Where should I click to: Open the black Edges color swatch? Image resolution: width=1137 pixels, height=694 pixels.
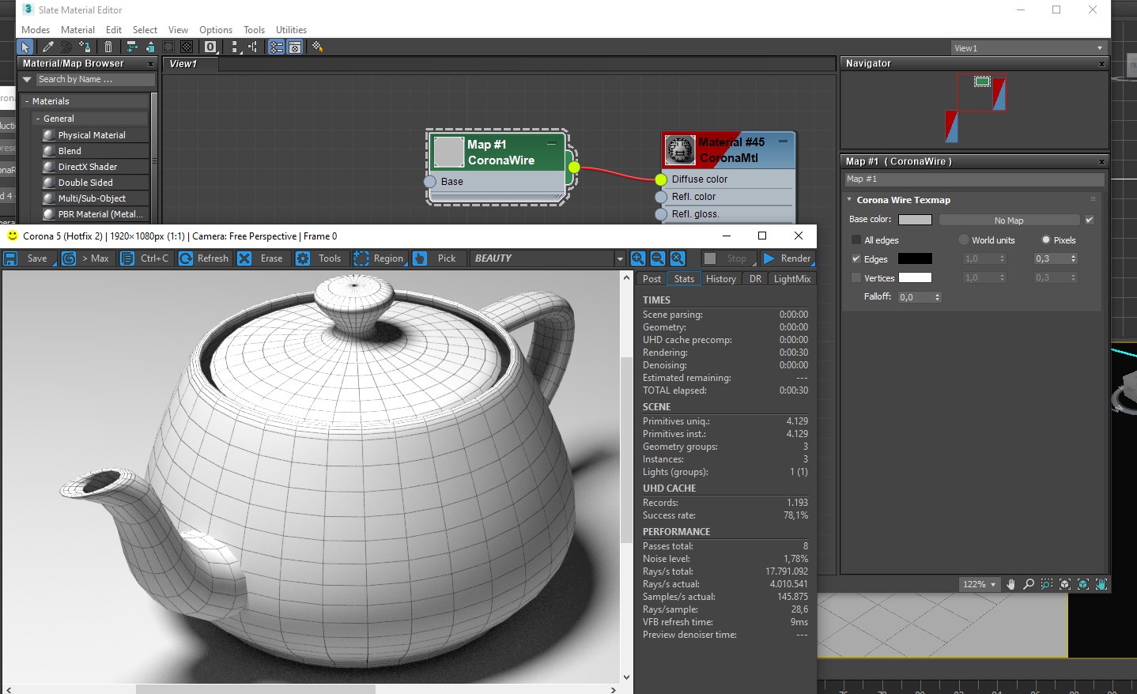[915, 259]
